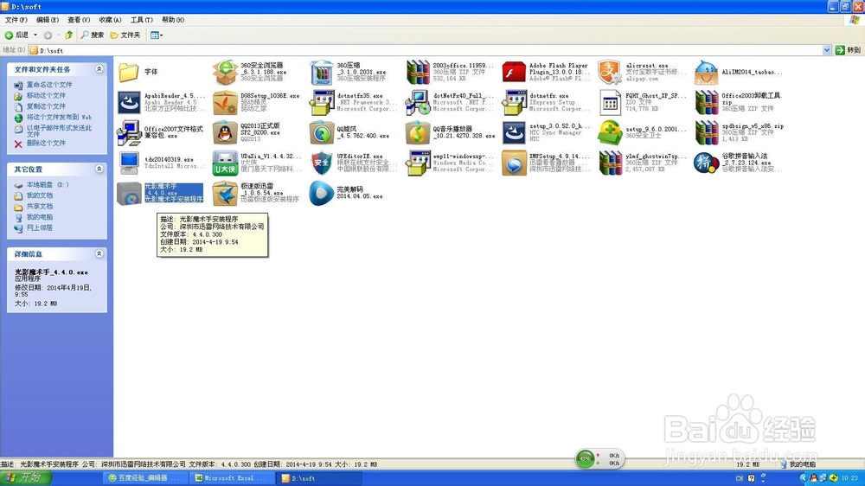This screenshot has width=865, height=486.
Task: Click the 后退 back button
Action: coord(17,35)
